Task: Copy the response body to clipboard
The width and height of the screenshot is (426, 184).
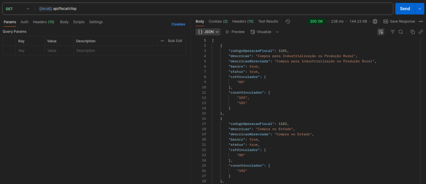Action: [412, 32]
